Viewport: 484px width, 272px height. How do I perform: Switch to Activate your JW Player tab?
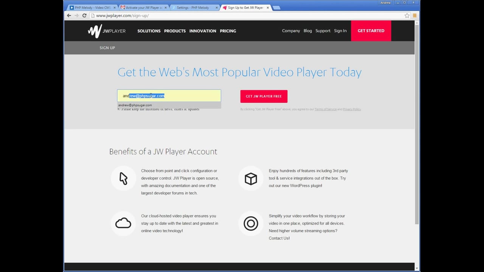point(144,8)
